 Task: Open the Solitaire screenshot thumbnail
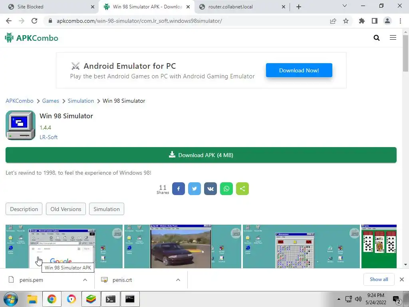click(379, 246)
